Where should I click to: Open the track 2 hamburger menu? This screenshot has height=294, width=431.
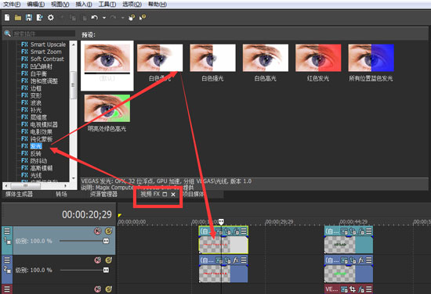pyautogui.click(x=7, y=260)
